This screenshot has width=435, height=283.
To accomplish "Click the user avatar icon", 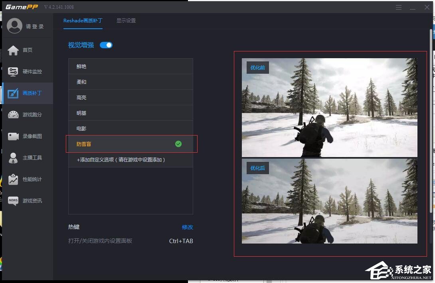I will [x=14, y=26].
